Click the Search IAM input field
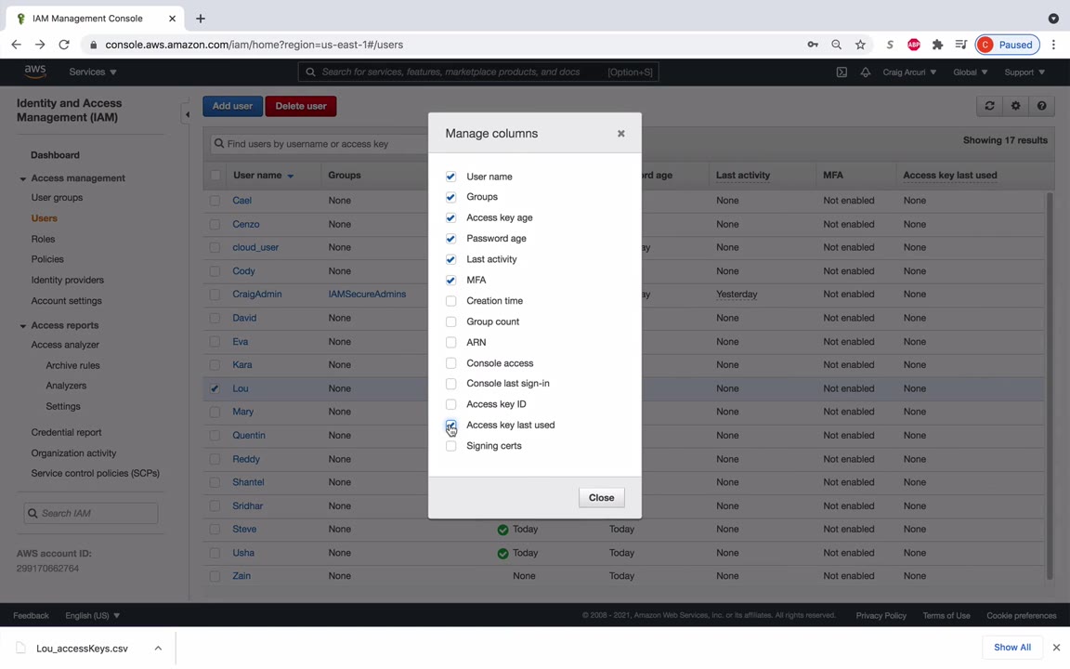 91,513
